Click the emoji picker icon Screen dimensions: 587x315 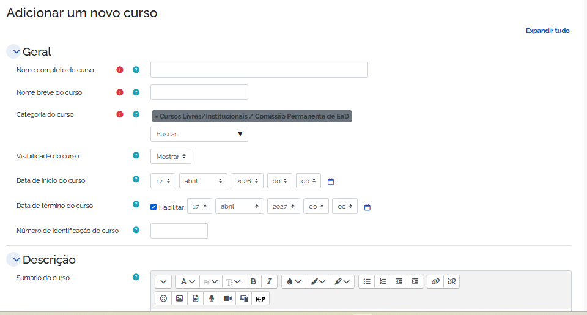[x=163, y=298]
